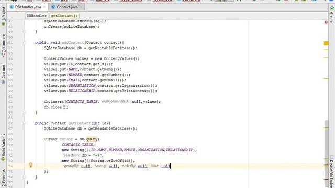Click the red error indicator above the scrollbar
Screen dimensions: 335x188
point(326,22)
